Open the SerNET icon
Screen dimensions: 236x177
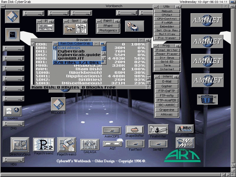[x=158, y=144]
